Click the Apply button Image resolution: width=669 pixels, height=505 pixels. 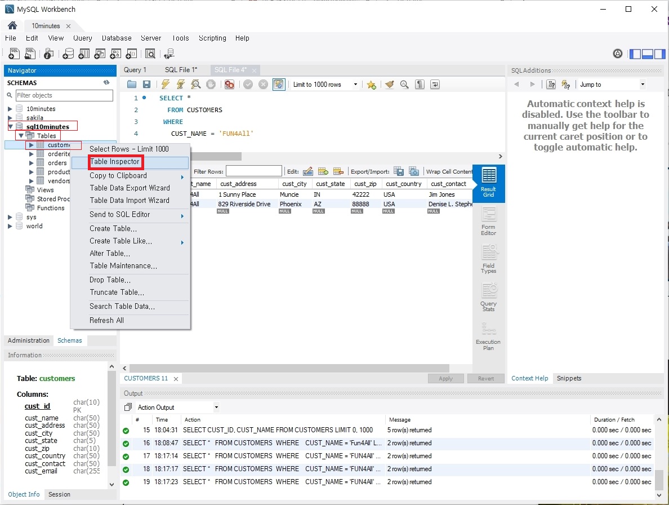tap(445, 379)
